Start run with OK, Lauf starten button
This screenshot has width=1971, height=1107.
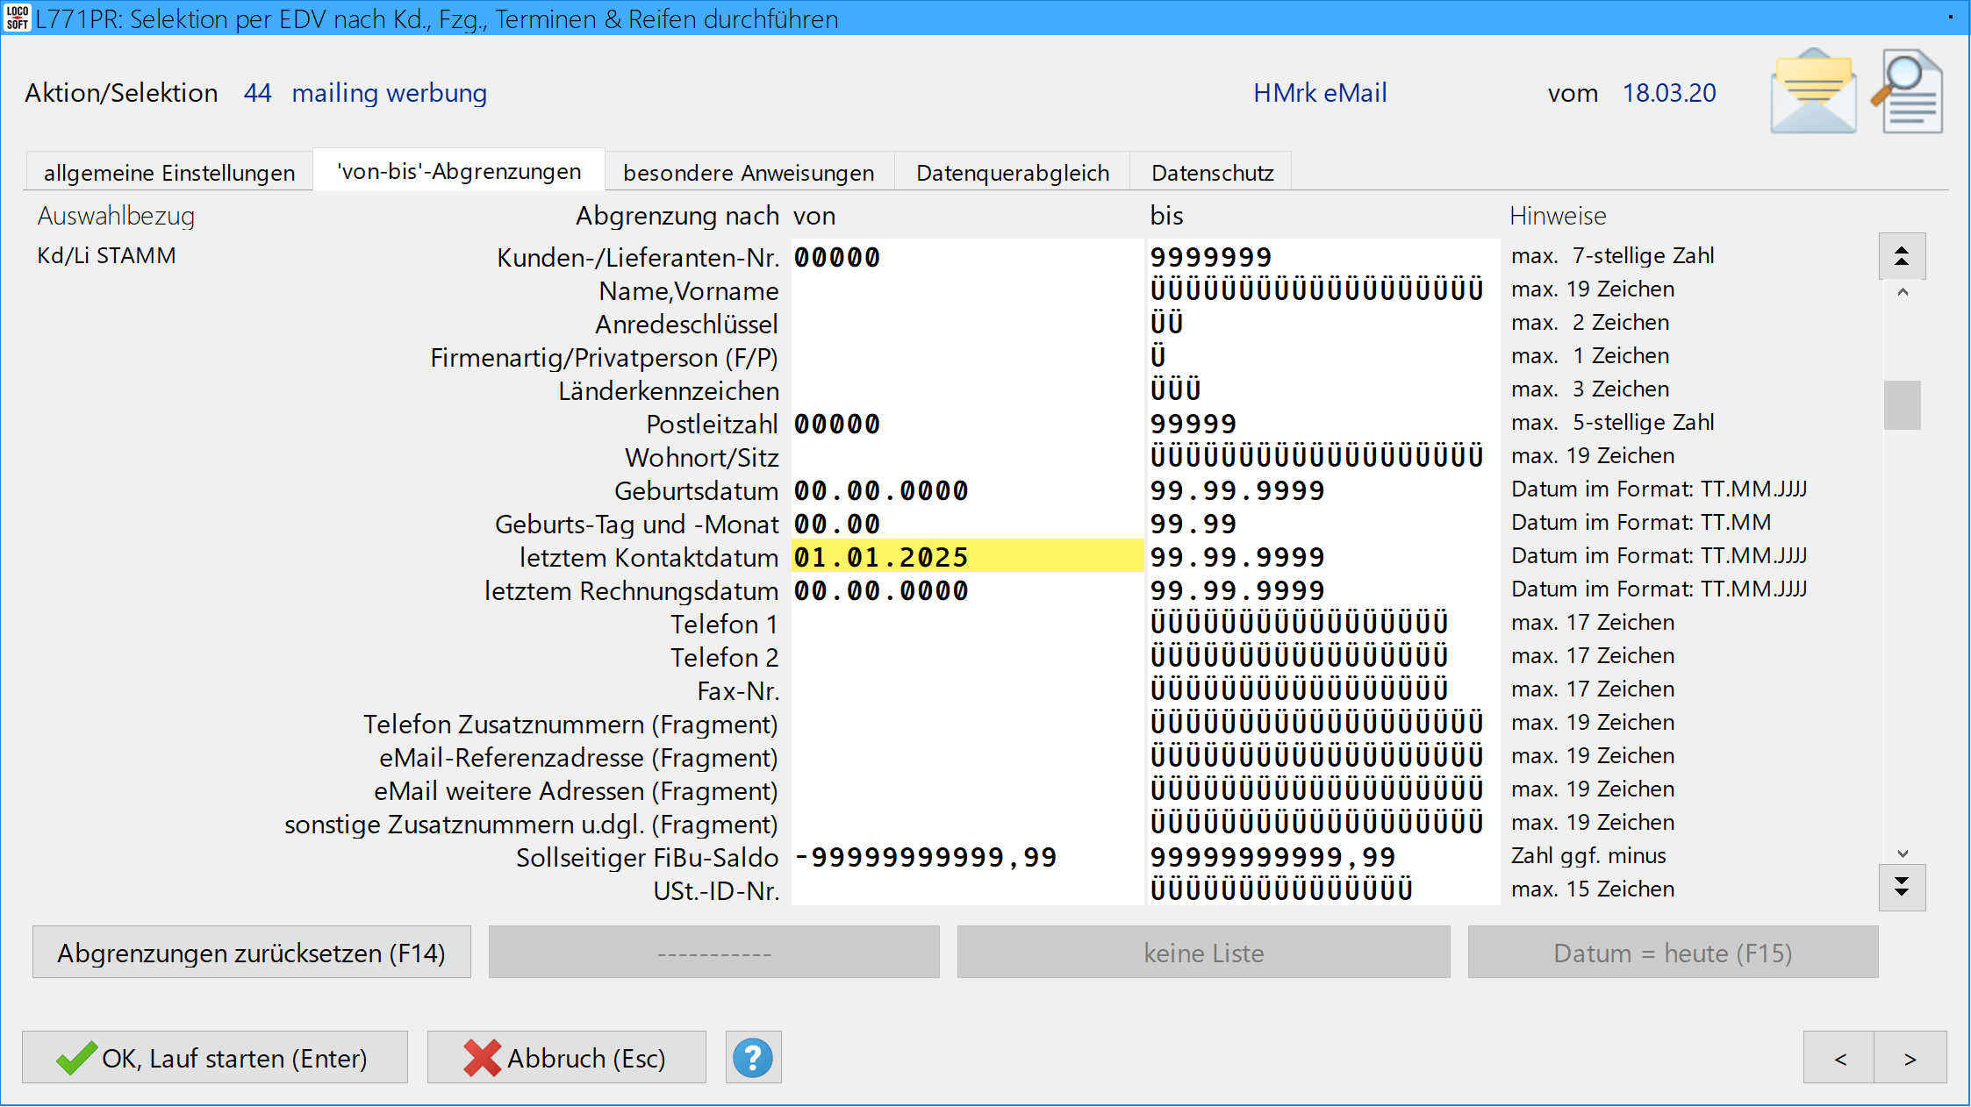coord(215,1058)
